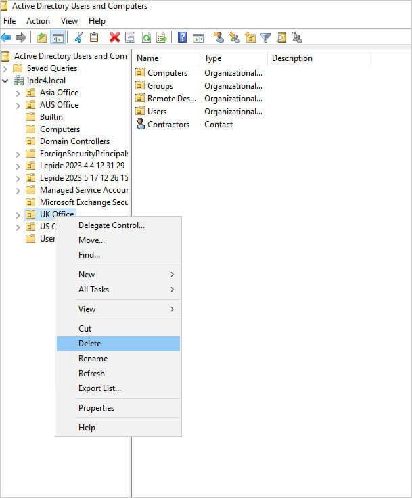
Task: Choose Move... from the context menu
Action: (118, 240)
